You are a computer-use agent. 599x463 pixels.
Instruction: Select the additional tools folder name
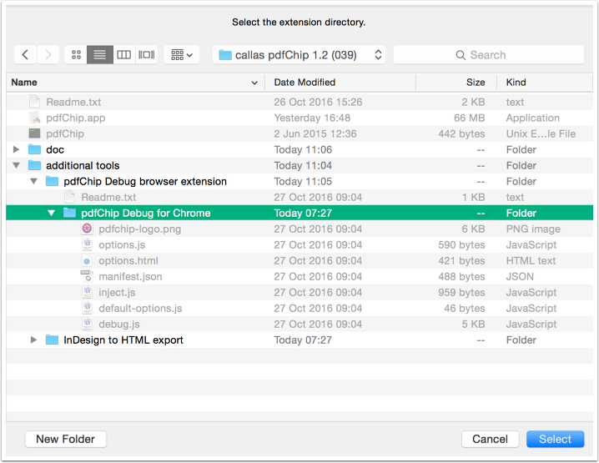click(83, 166)
